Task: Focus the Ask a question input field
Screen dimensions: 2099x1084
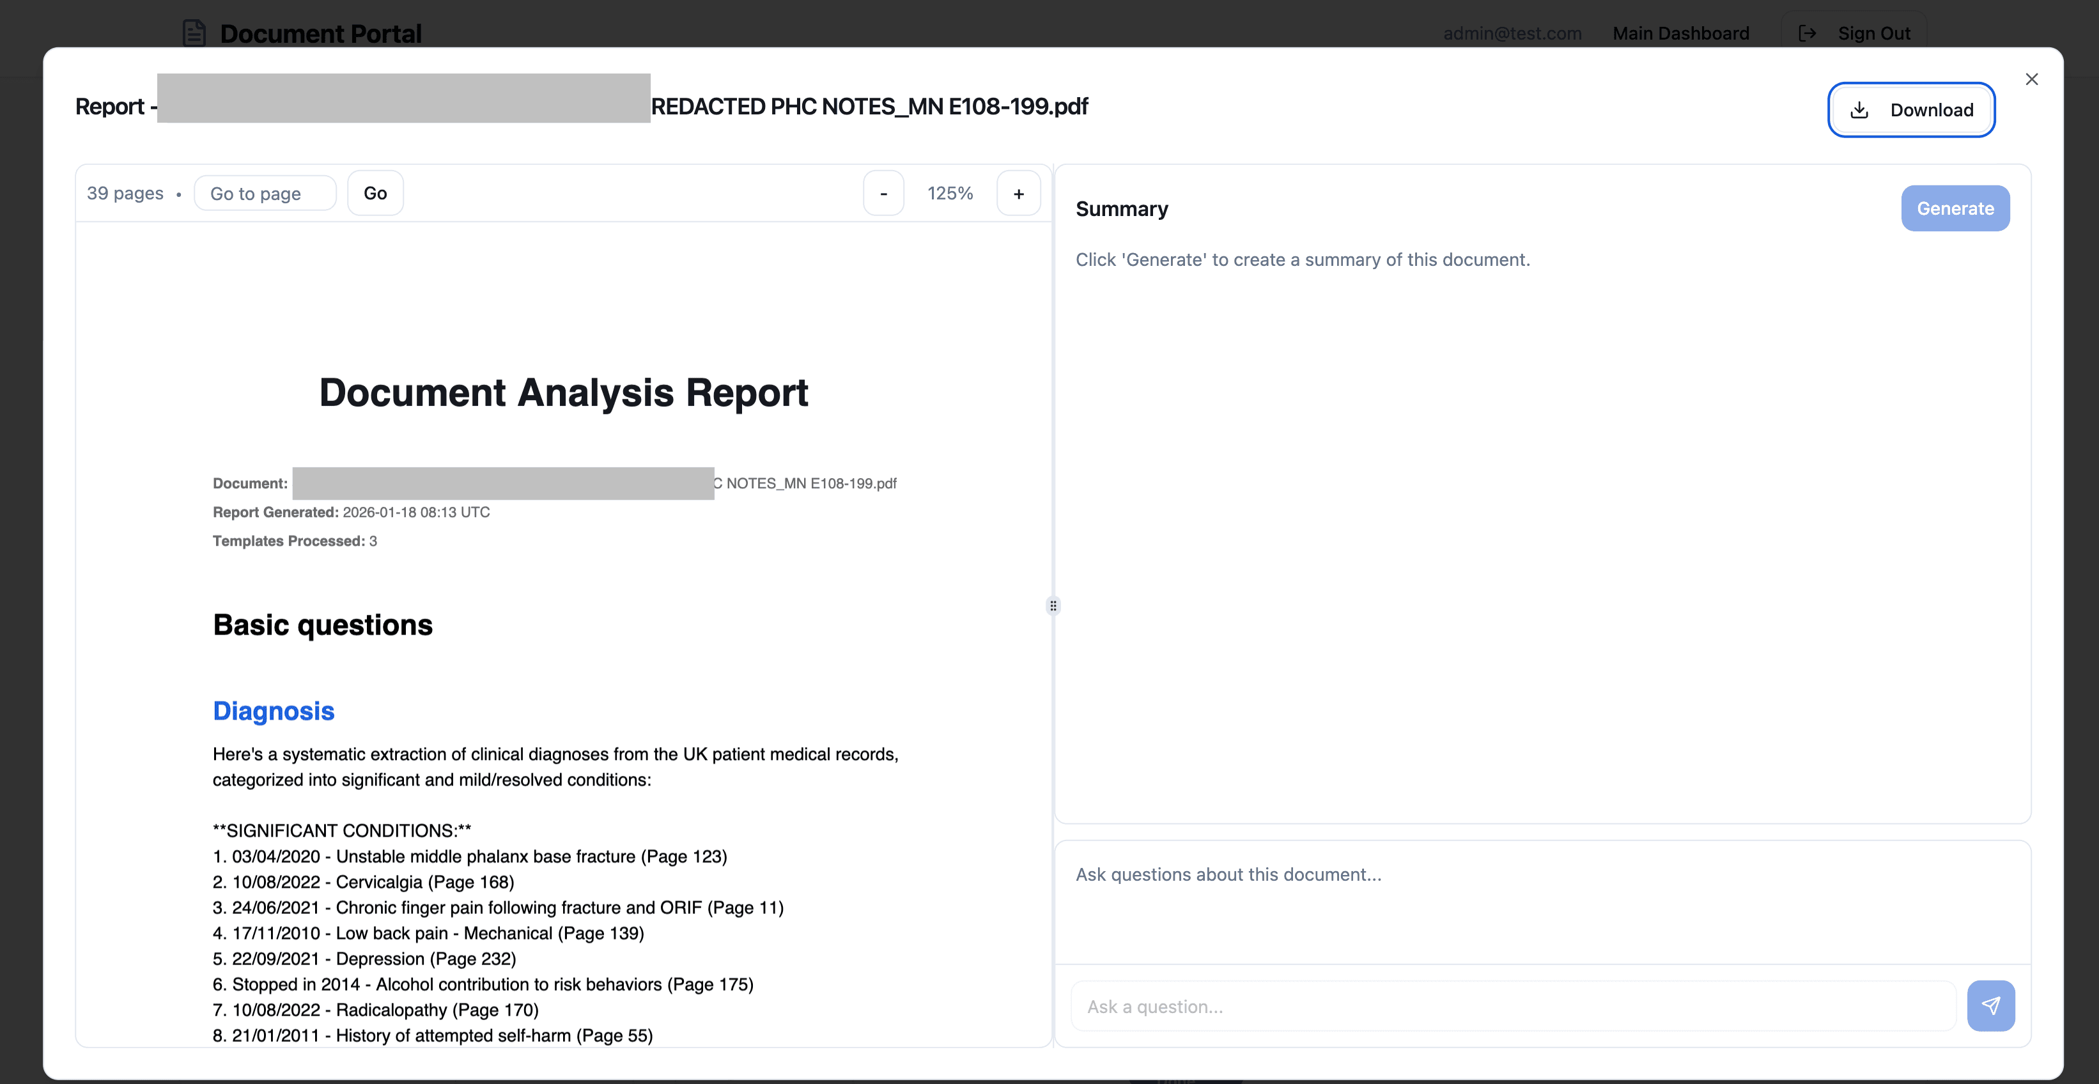Action: (1513, 1007)
